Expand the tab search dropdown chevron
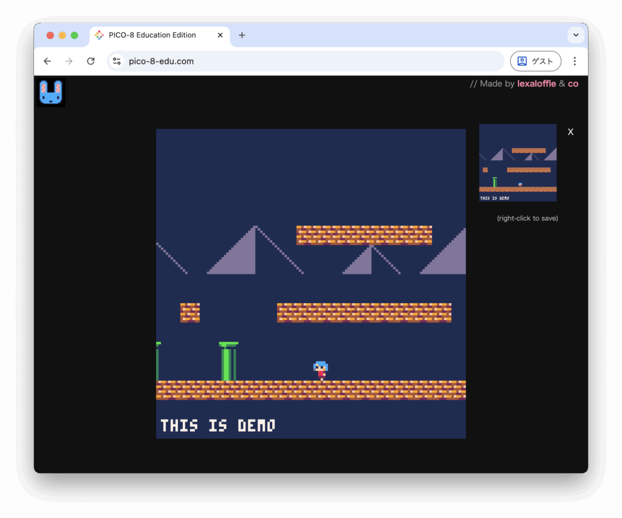622x518 pixels. coord(576,35)
